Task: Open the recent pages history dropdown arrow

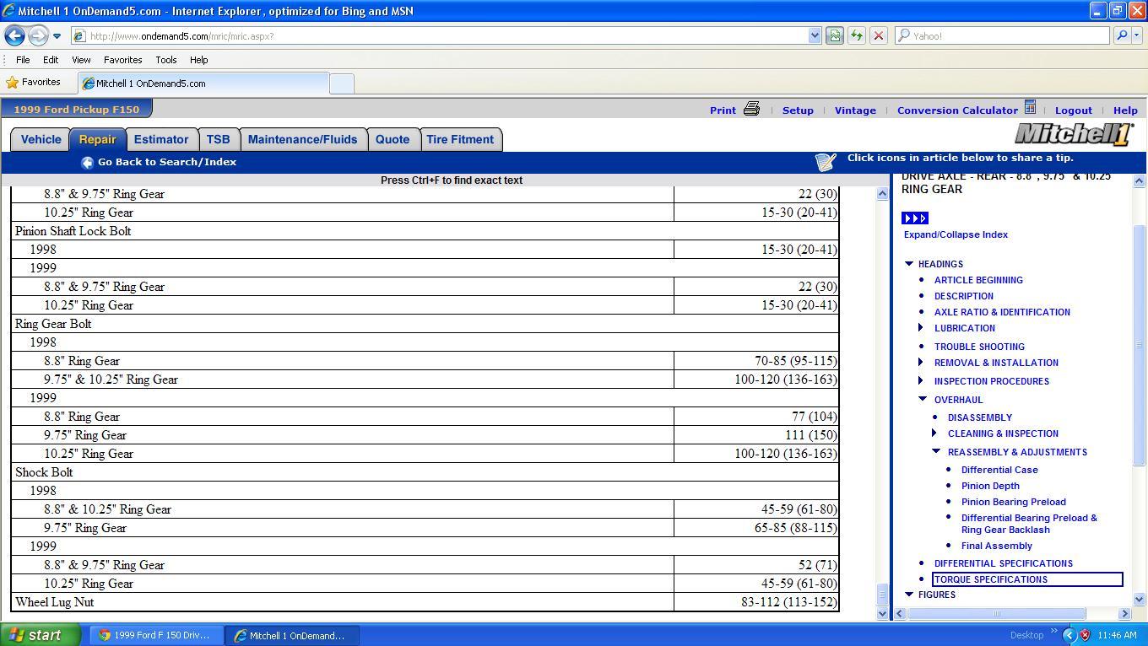Action: [x=57, y=36]
